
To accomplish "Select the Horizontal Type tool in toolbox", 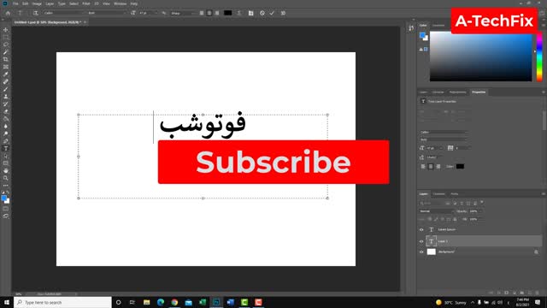I will [x=6, y=148].
